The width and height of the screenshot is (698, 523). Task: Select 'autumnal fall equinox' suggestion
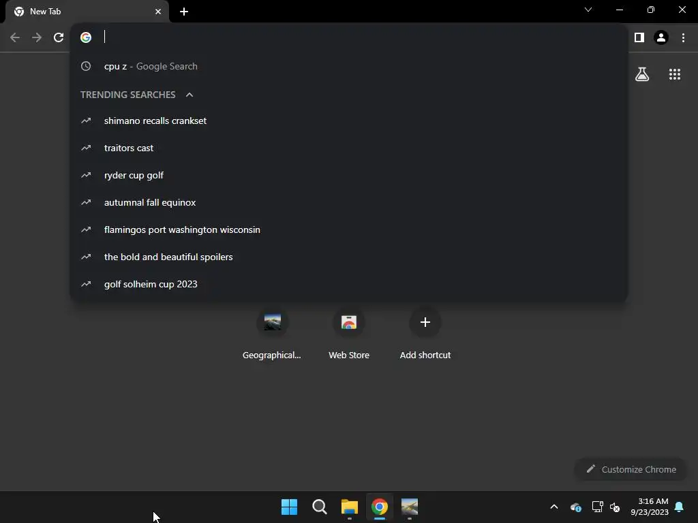tap(349, 202)
